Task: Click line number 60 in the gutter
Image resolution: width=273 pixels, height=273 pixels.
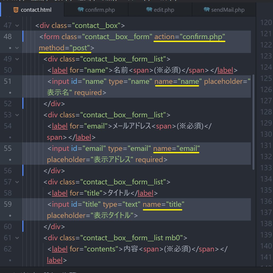Action: click(8, 226)
